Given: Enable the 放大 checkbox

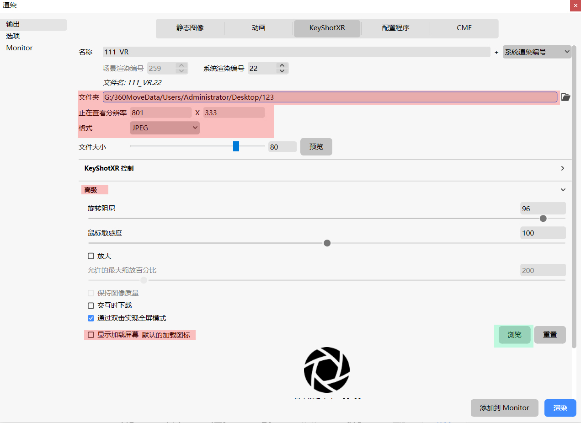Looking at the screenshot, I should [x=91, y=256].
